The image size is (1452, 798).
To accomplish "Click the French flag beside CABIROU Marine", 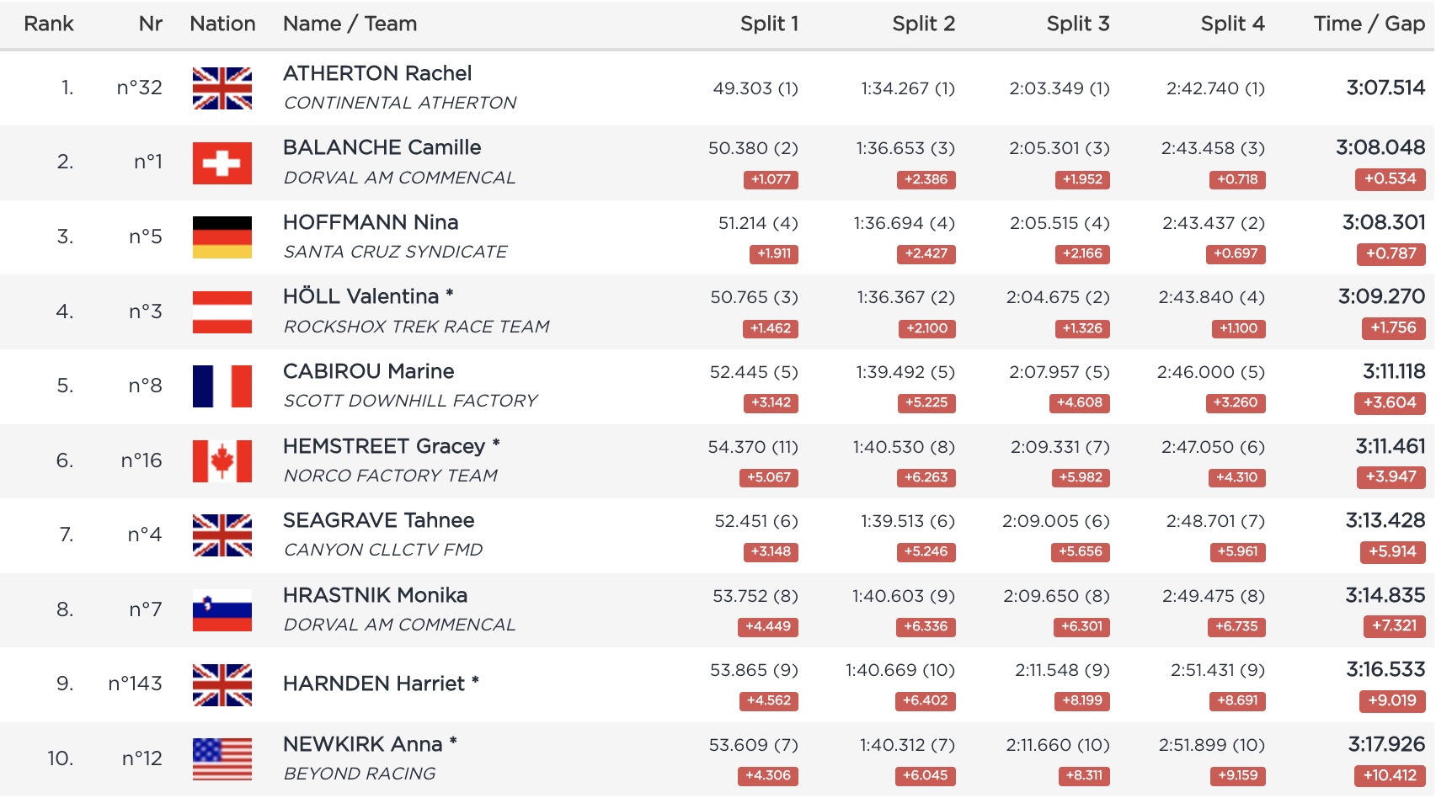I will (222, 386).
